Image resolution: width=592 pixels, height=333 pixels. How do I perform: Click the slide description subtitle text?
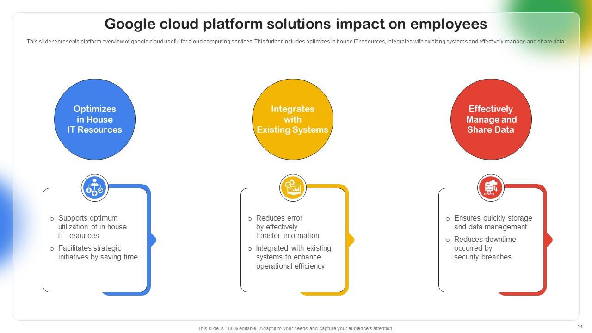point(296,41)
